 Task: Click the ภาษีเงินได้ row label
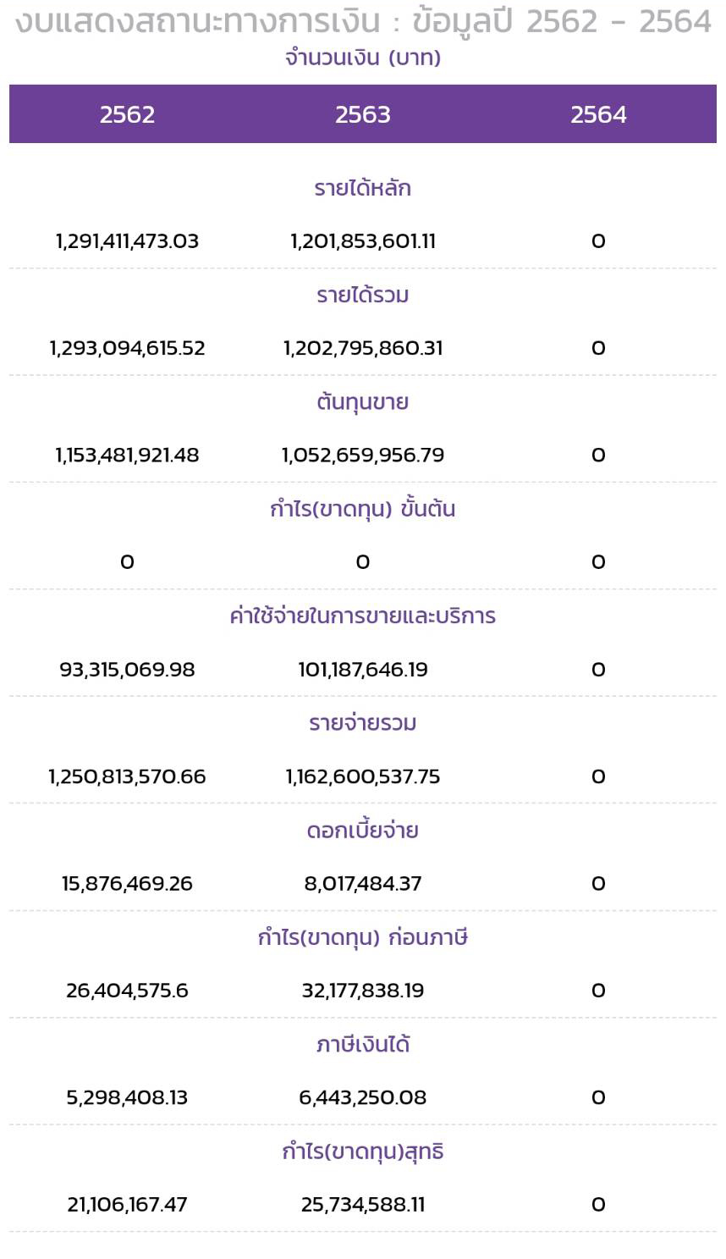pyautogui.click(x=362, y=1044)
